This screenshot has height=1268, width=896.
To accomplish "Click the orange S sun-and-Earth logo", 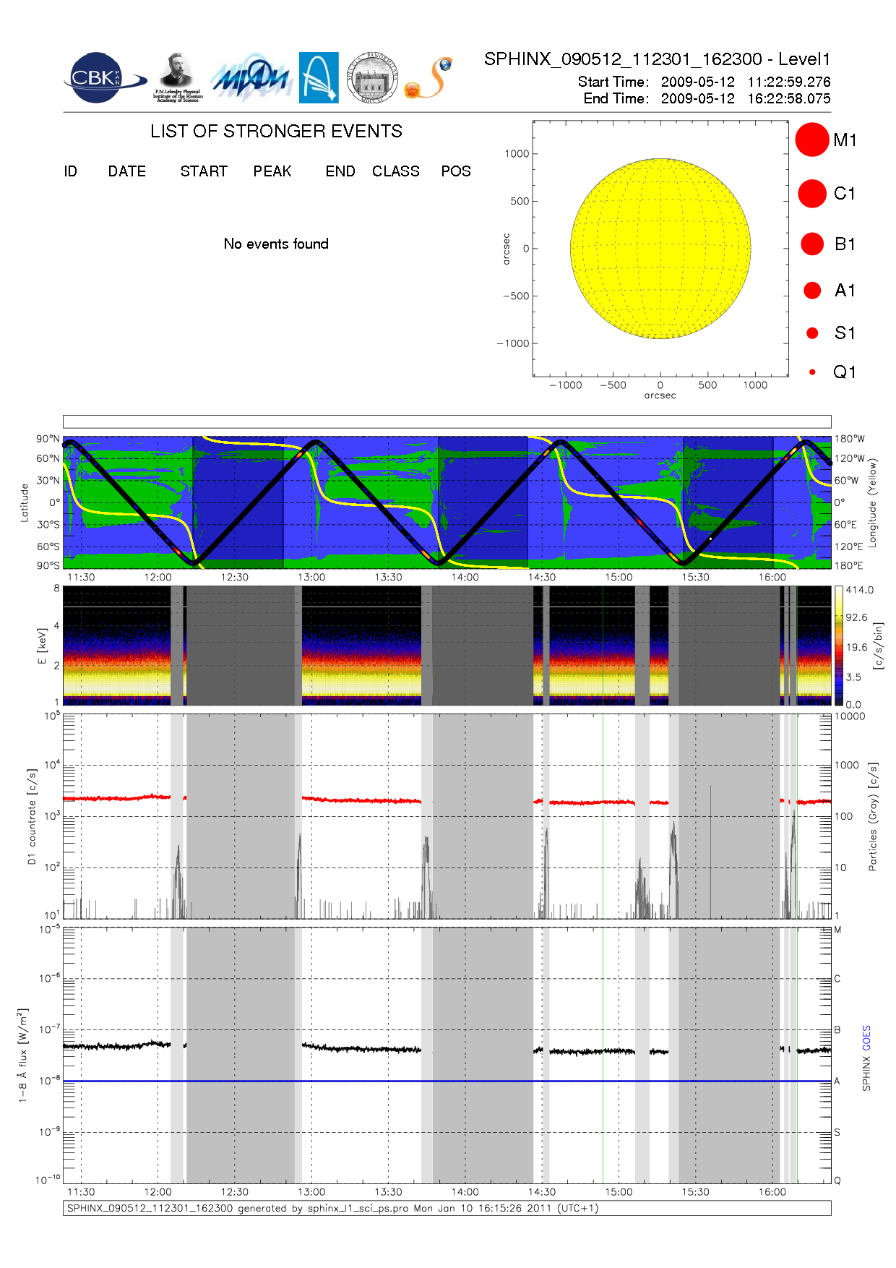I will point(429,78).
